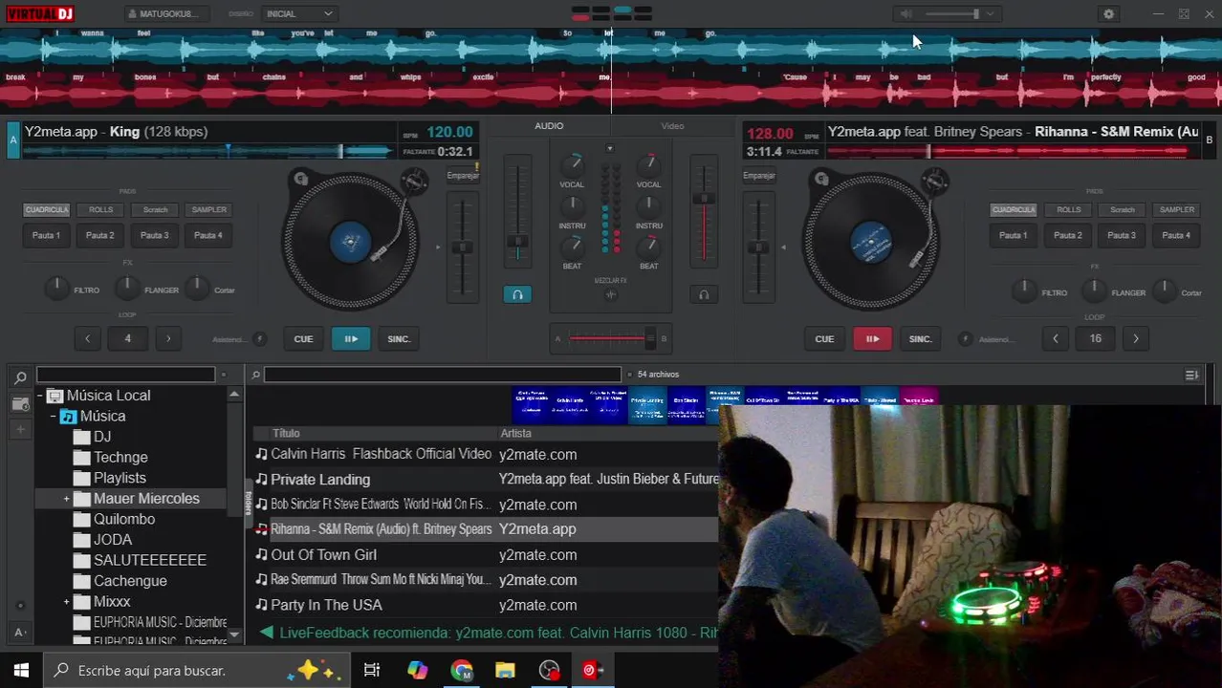
Task: Click the crossfader slider
Action: [610, 338]
